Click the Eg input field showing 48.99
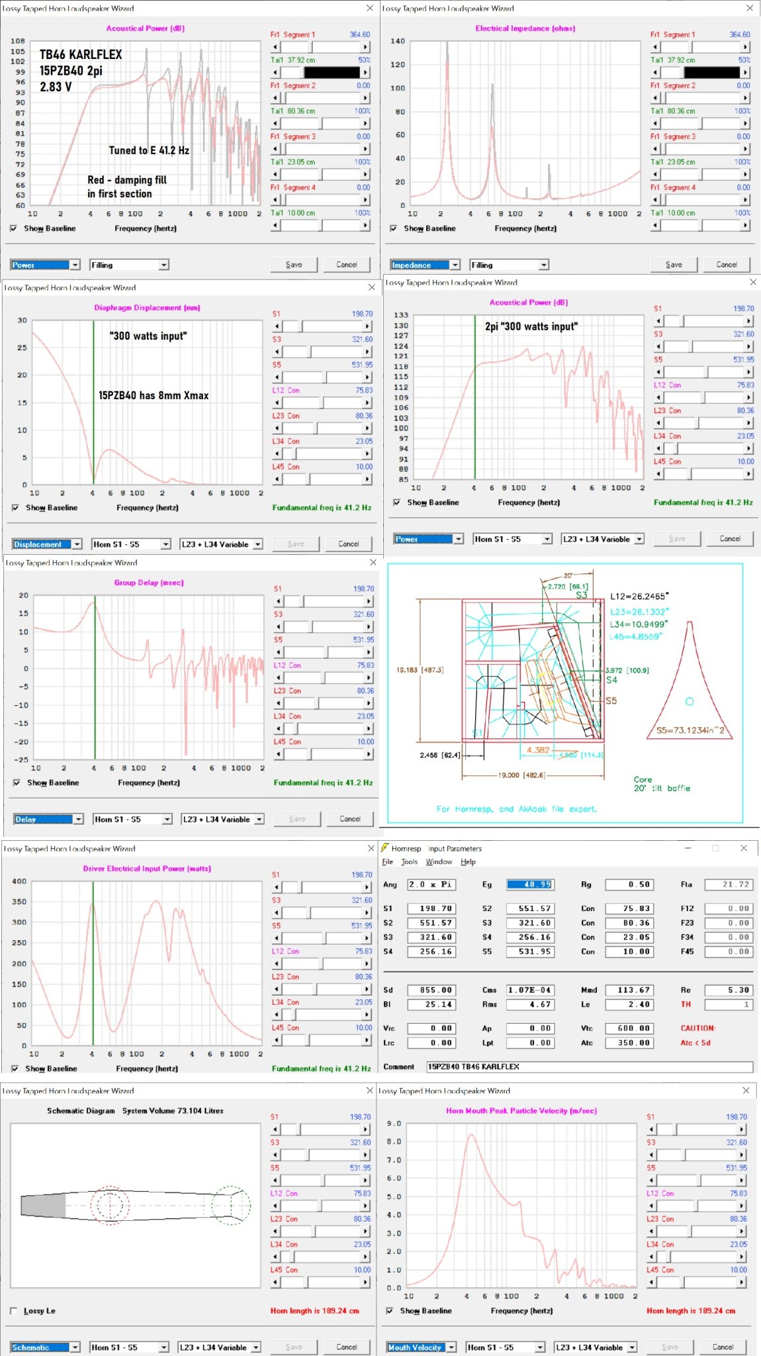This screenshot has width=761, height=1356. tap(530, 885)
